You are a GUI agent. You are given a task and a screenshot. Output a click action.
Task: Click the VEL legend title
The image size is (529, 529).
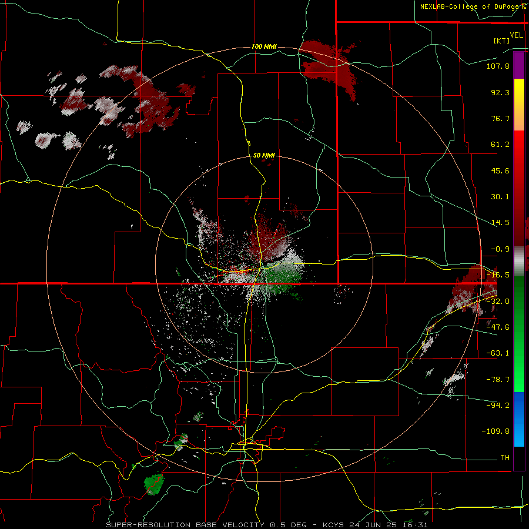pos(516,35)
